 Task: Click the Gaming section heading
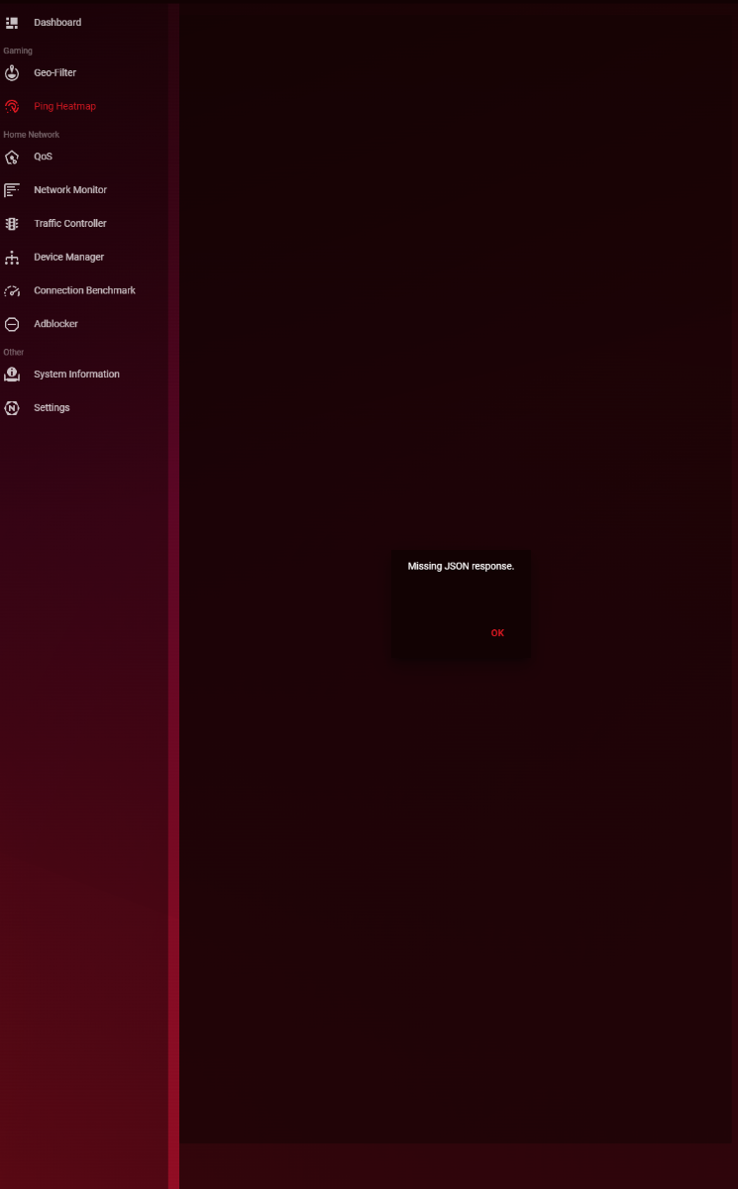click(18, 51)
